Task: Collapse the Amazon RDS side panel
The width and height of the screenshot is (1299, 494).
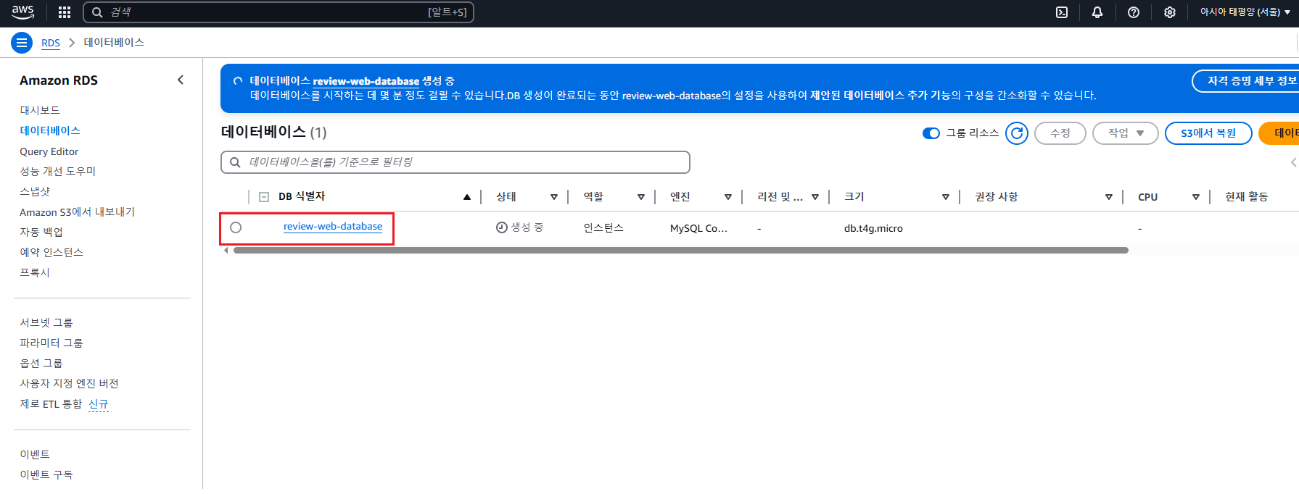Action: click(181, 80)
